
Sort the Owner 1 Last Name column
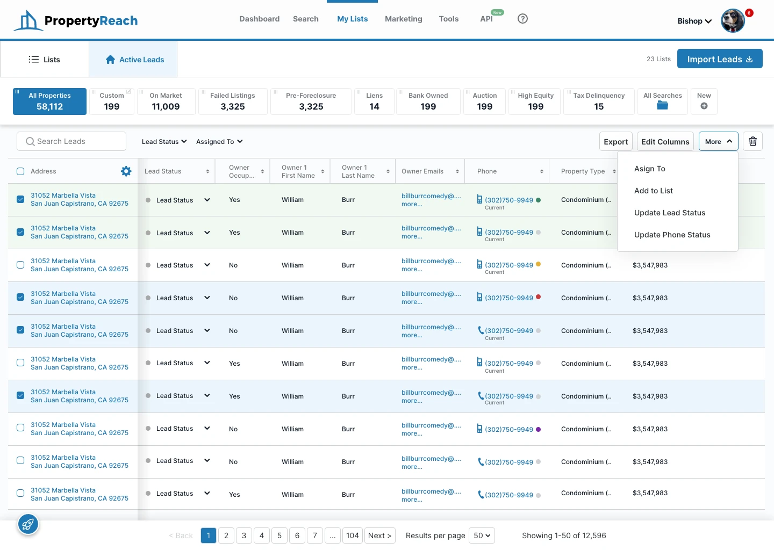388,171
